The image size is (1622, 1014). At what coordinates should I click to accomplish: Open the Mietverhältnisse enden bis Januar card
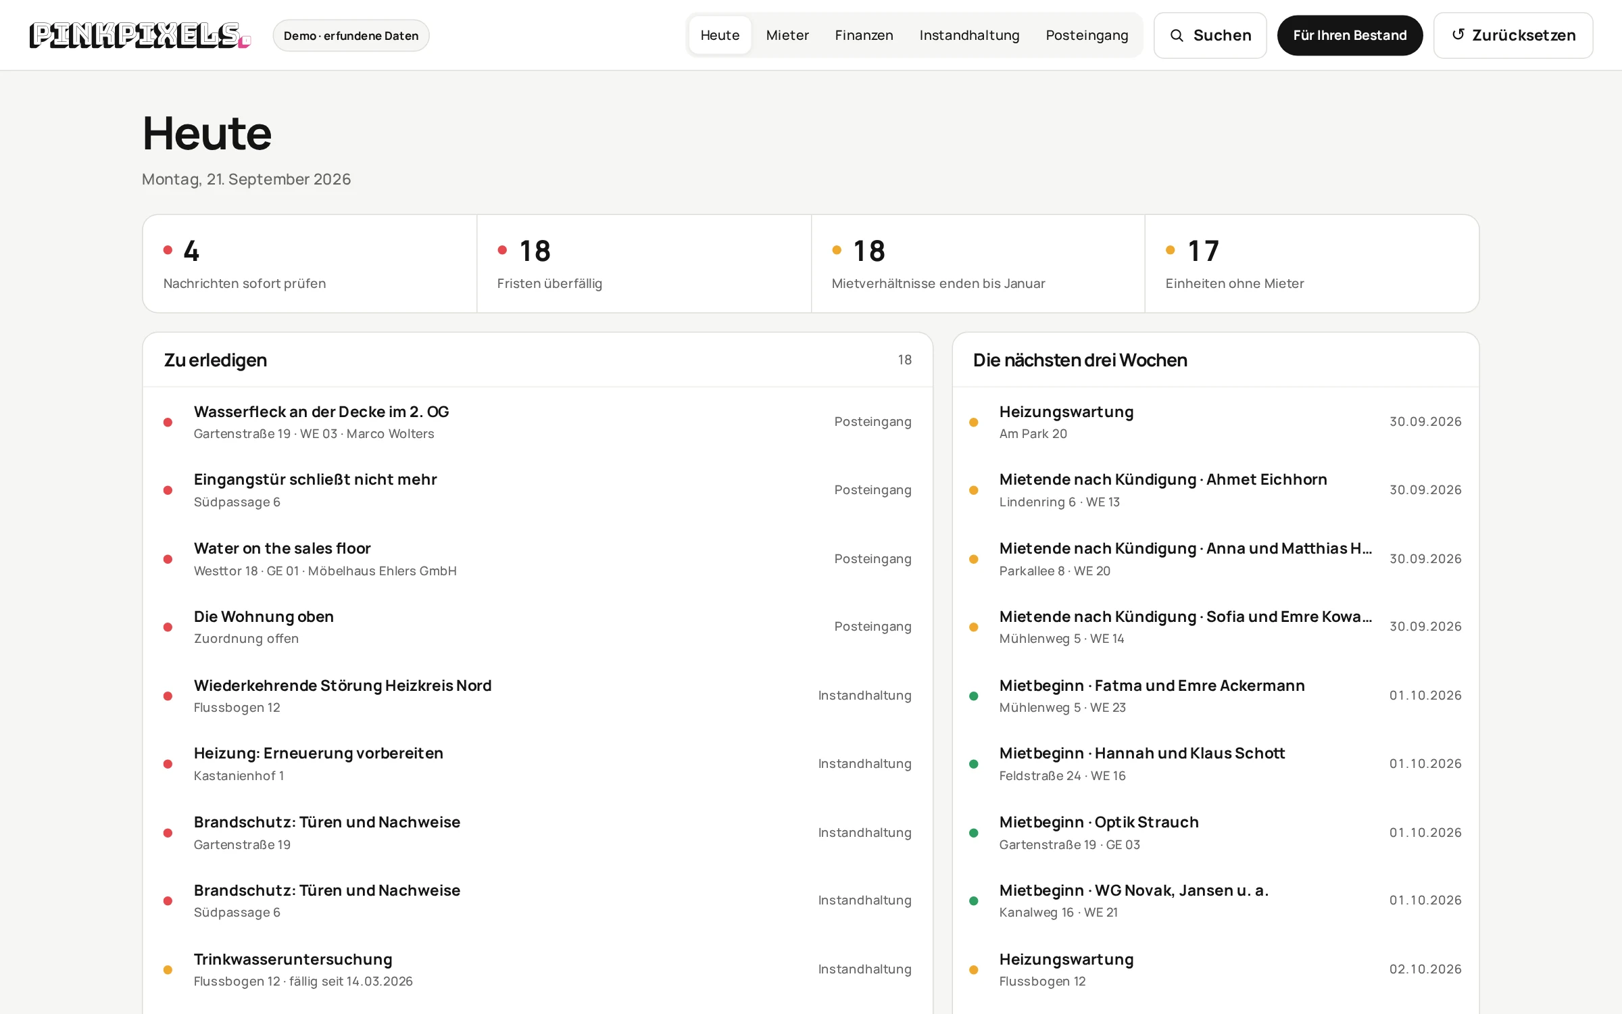coord(978,264)
